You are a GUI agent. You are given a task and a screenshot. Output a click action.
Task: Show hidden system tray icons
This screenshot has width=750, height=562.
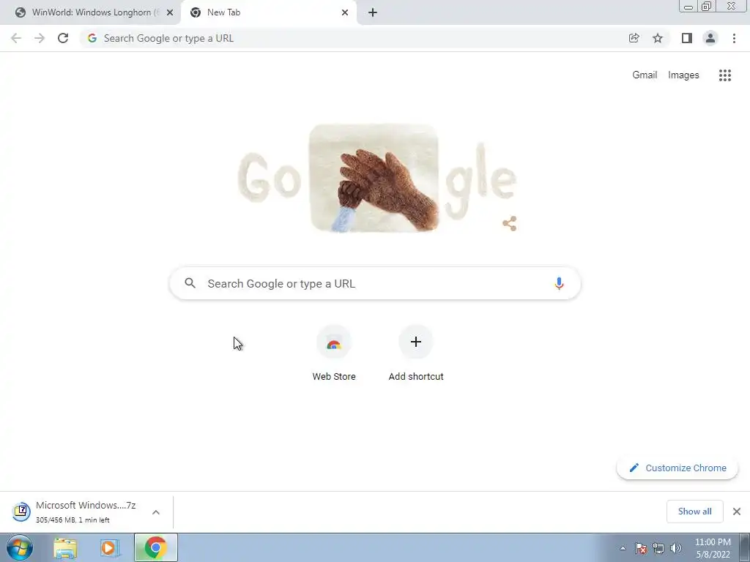(x=623, y=548)
